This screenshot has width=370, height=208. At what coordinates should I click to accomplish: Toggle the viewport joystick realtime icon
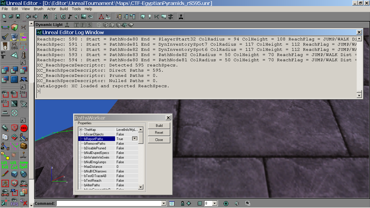click(x=67, y=25)
